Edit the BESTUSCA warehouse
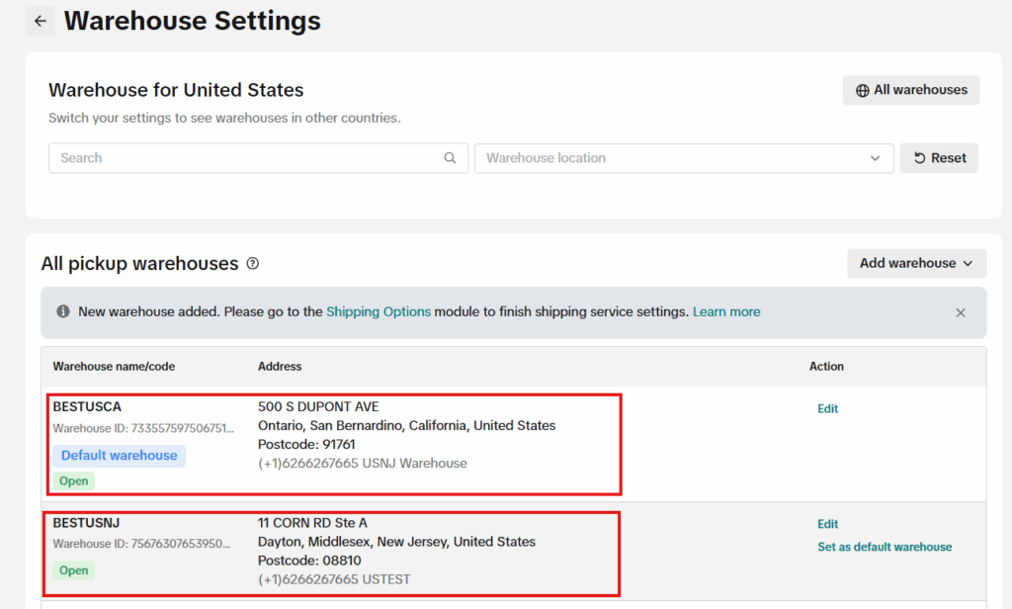The image size is (1012, 609). pos(827,408)
